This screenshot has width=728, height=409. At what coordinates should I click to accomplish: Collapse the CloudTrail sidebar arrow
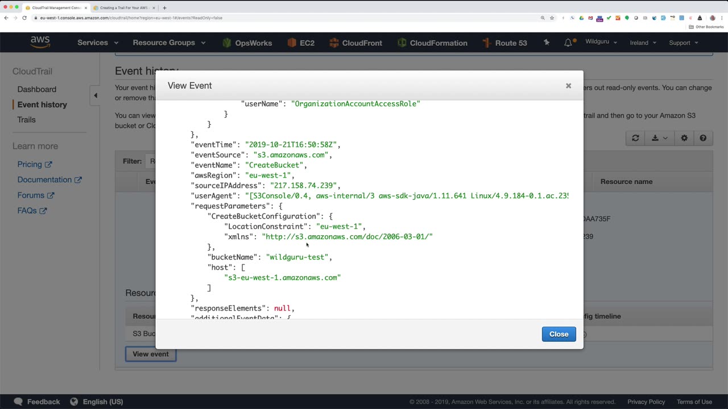click(96, 95)
